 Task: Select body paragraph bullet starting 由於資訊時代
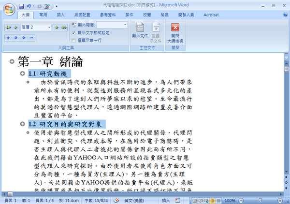click(x=28, y=82)
